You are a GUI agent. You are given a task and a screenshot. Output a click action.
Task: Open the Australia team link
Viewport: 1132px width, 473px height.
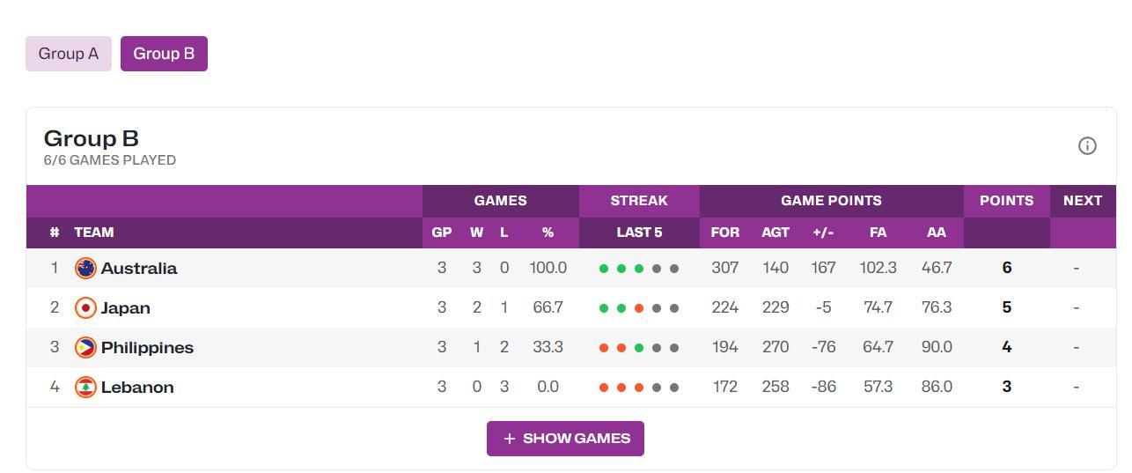tap(139, 269)
